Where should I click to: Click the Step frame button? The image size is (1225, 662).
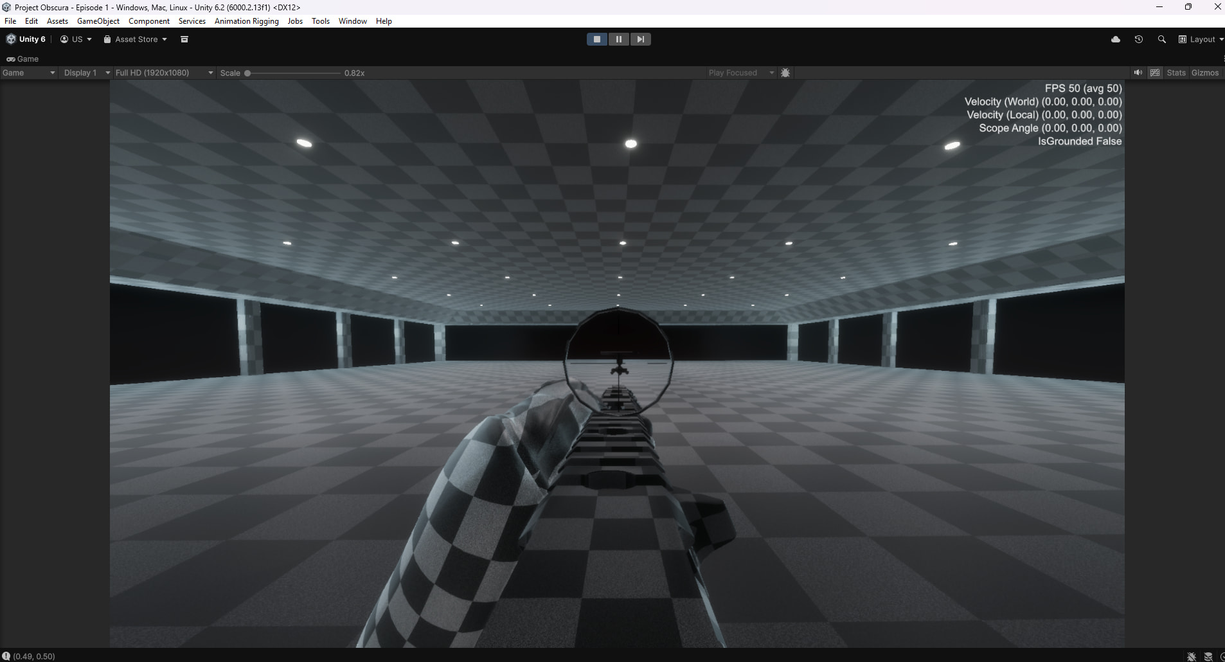click(640, 39)
